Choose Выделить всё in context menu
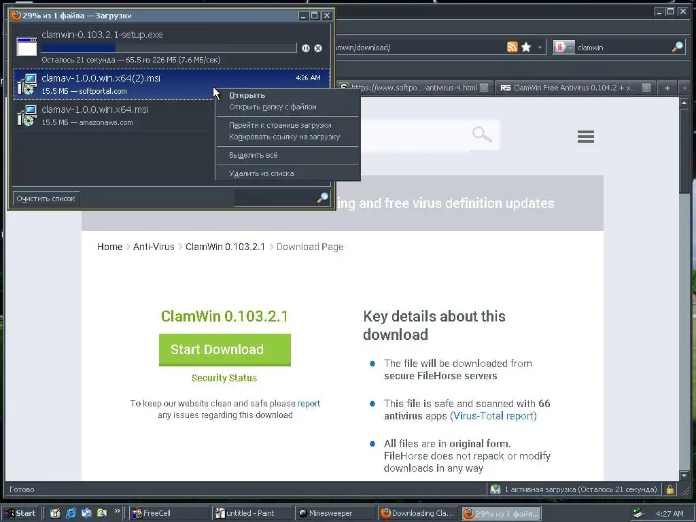Viewport: 696px width, 522px height. coord(253,155)
